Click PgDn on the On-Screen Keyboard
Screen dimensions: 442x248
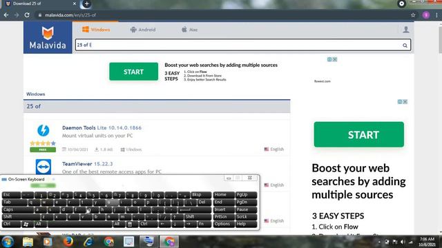(246, 202)
